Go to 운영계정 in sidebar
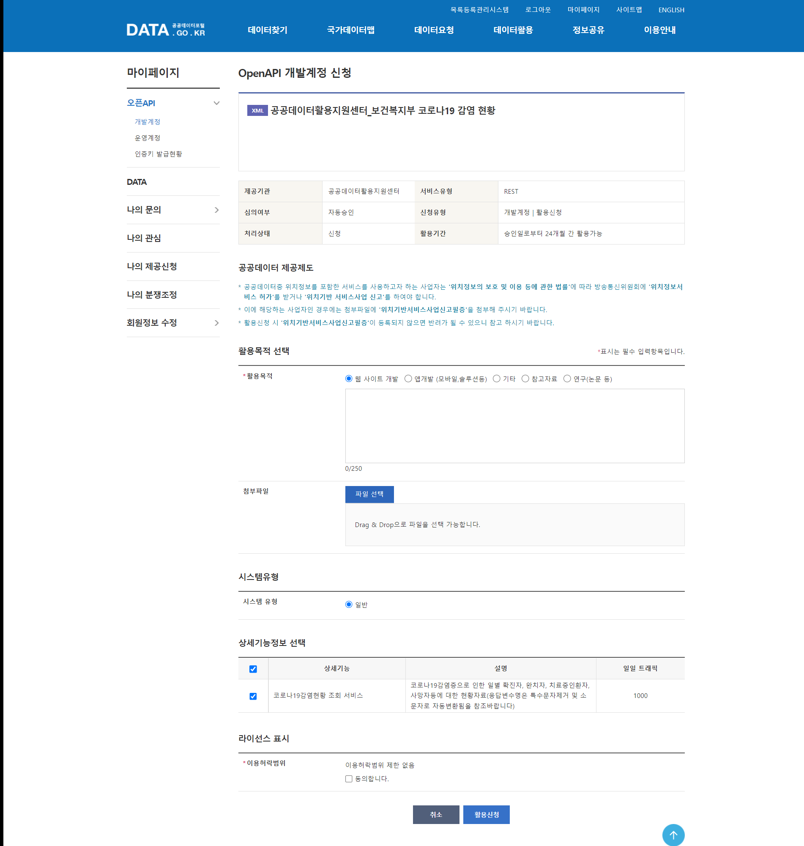This screenshot has width=804, height=846. (x=148, y=137)
